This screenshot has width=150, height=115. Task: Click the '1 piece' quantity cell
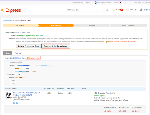[61, 93]
